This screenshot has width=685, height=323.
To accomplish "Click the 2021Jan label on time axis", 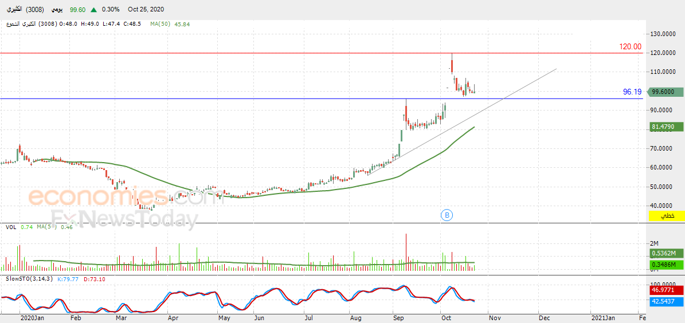I will [601, 318].
